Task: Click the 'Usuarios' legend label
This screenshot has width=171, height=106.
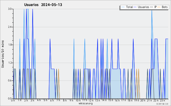Action: point(143,7)
